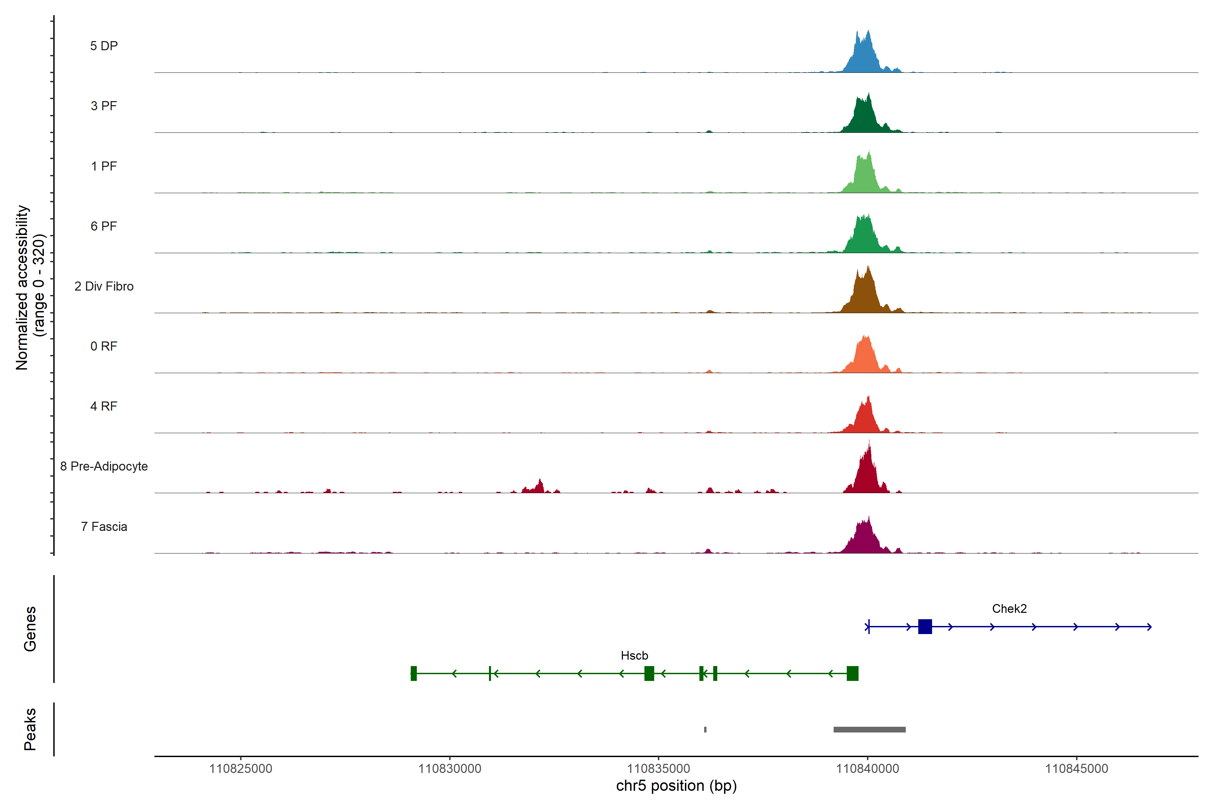
Task: Click the leftmost green Hscb exon
Action: coord(413,673)
